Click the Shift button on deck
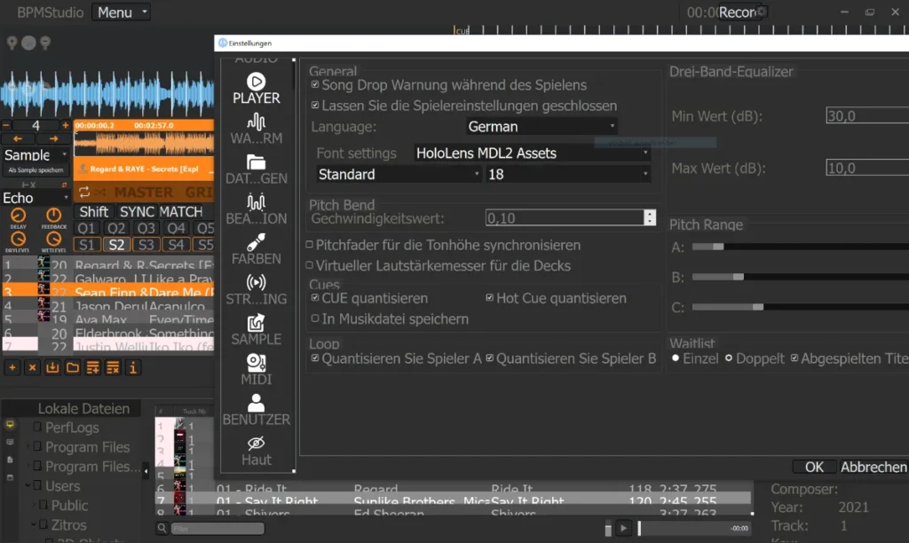Viewport: 909px width, 543px height. [94, 211]
